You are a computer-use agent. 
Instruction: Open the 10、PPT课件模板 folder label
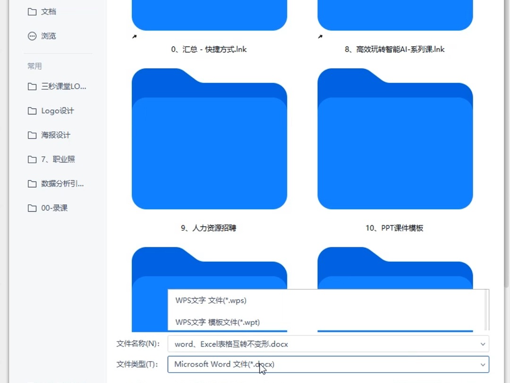point(395,227)
